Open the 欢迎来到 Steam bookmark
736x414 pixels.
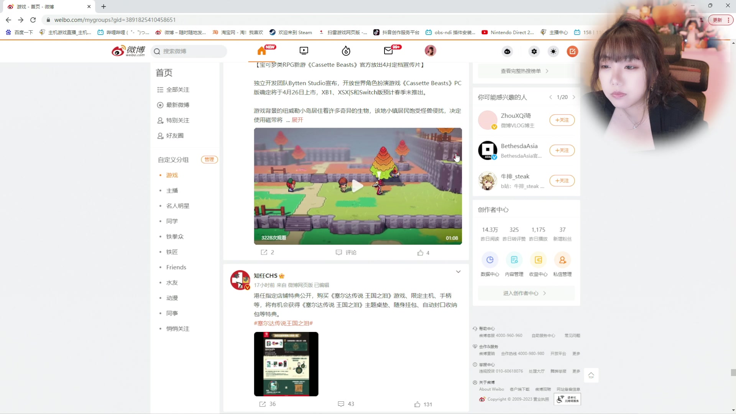point(291,33)
